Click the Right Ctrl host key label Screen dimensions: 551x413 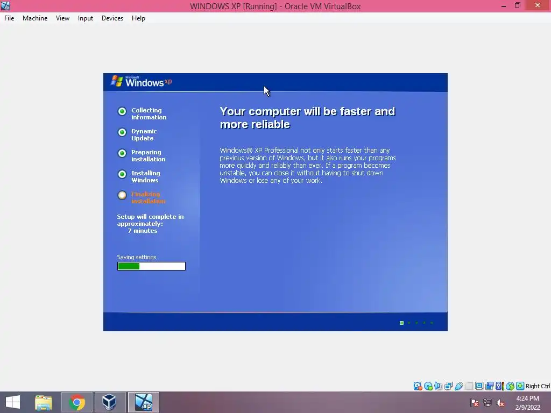pos(538,386)
